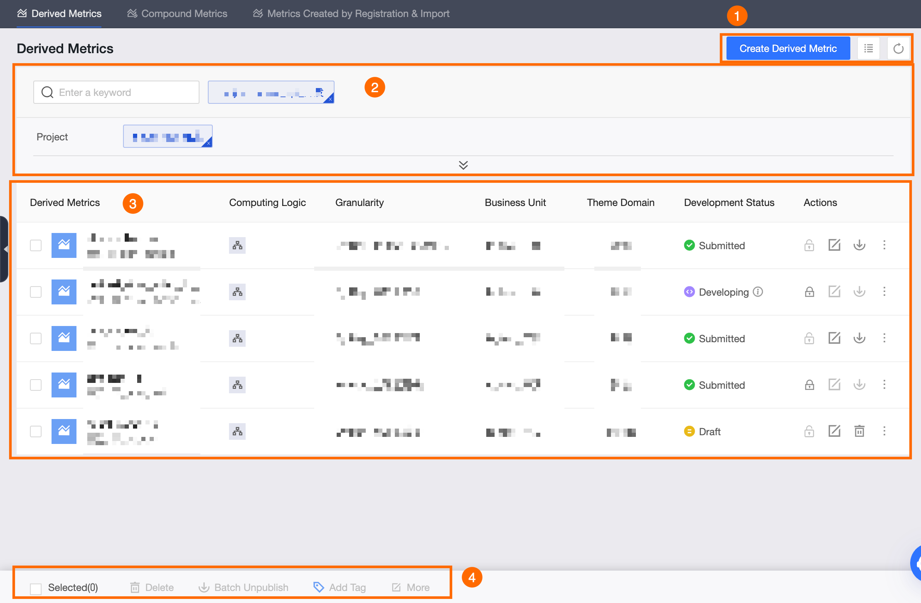Screen dimensions: 921x603
Task: Delete the Draft metric with trash icon
Action: click(859, 431)
